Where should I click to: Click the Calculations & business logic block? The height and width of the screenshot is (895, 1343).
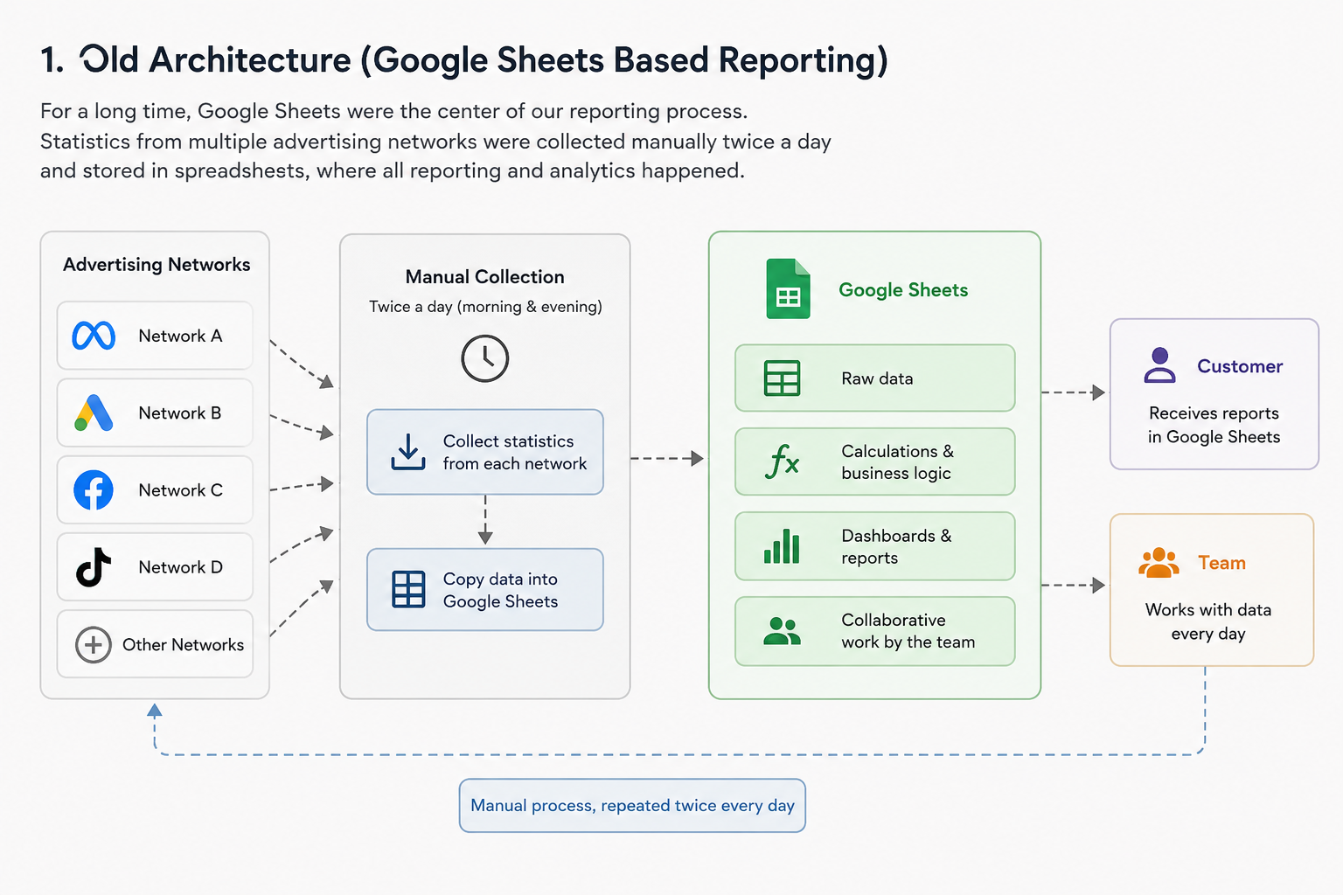tap(875, 461)
